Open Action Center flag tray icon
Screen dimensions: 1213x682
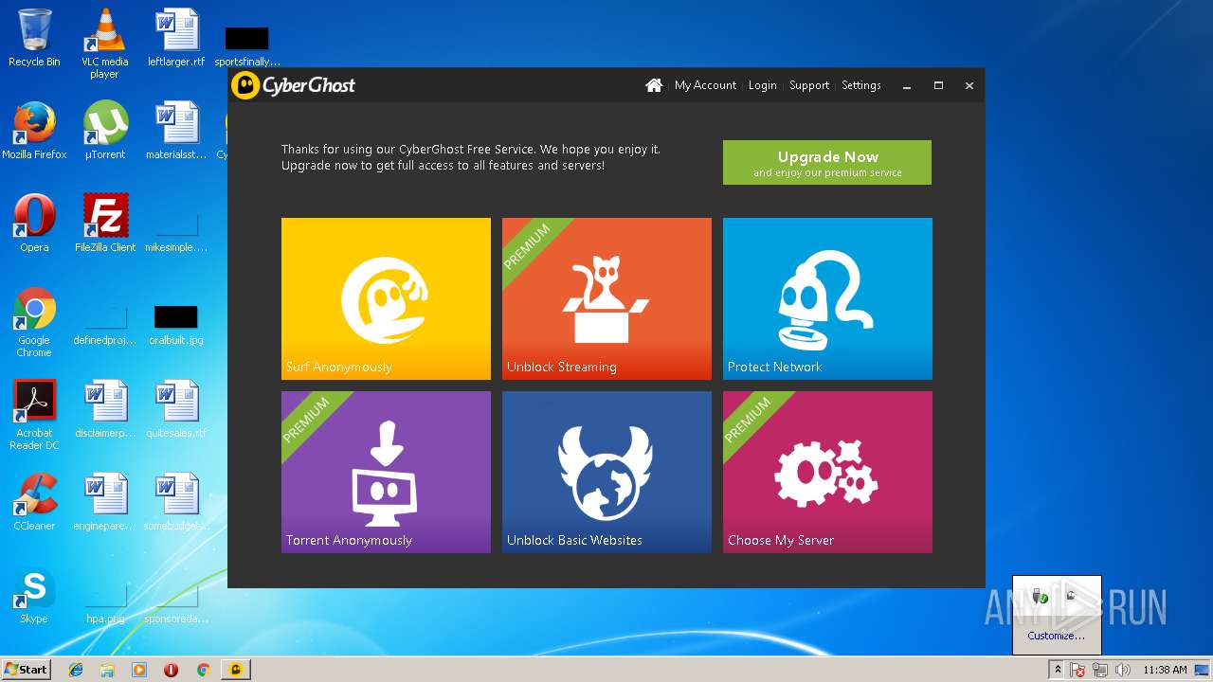pos(1078,670)
